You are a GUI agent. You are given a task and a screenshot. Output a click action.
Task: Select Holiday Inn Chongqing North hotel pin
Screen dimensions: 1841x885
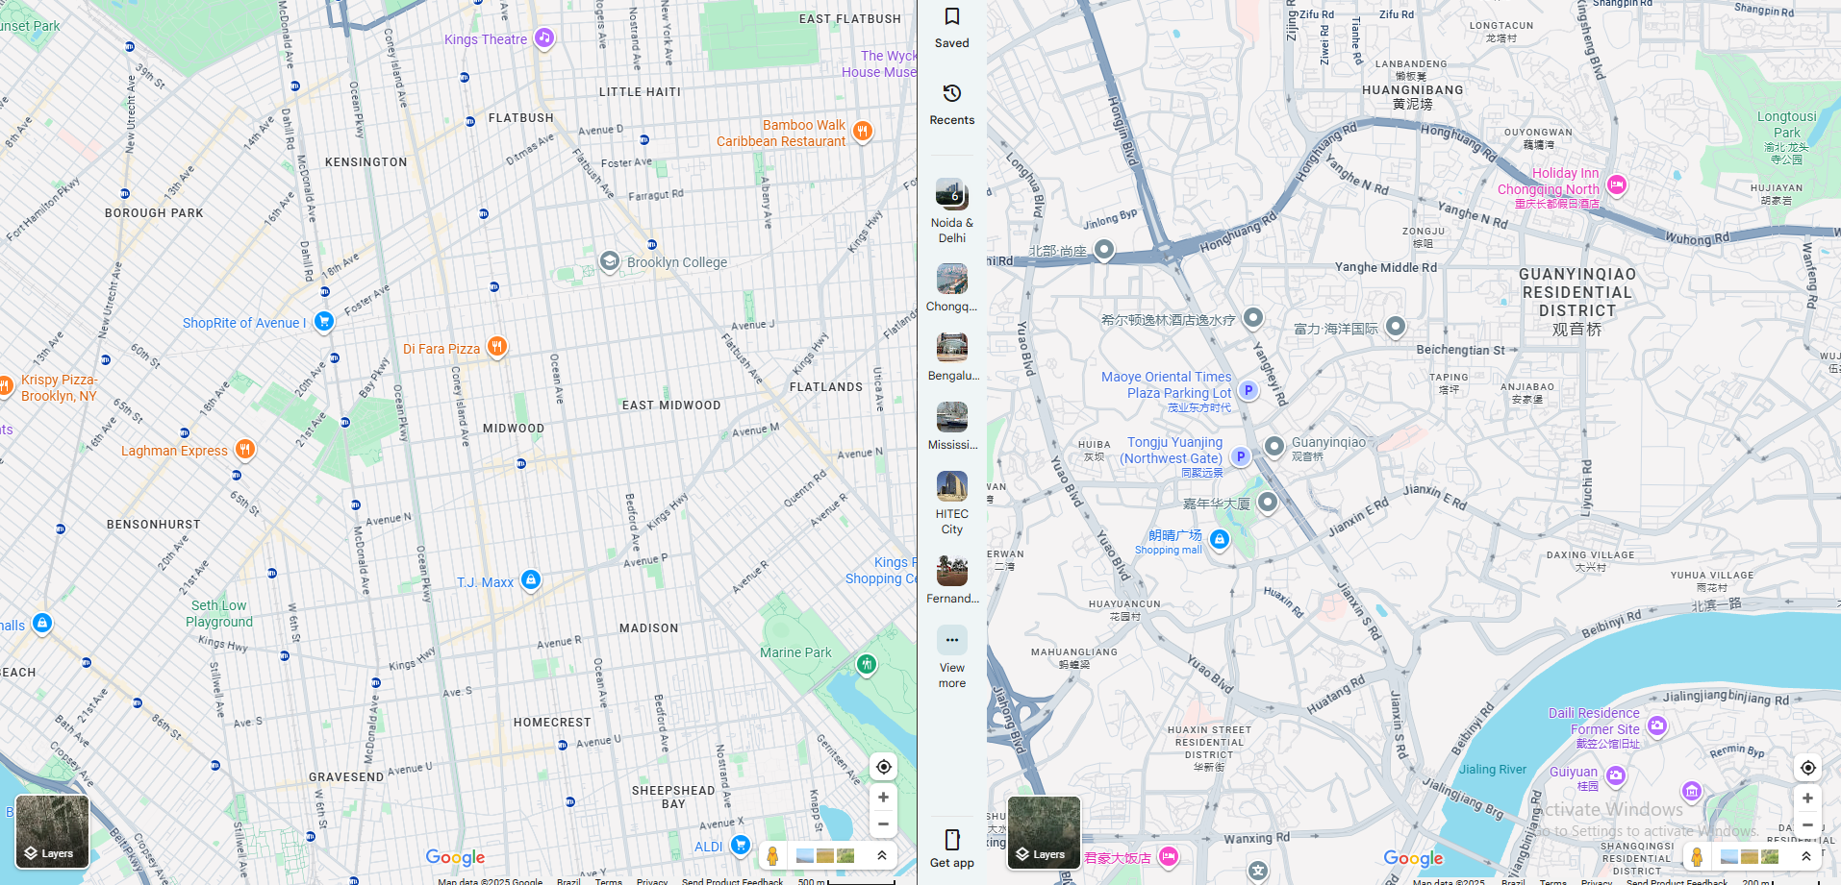click(1617, 185)
